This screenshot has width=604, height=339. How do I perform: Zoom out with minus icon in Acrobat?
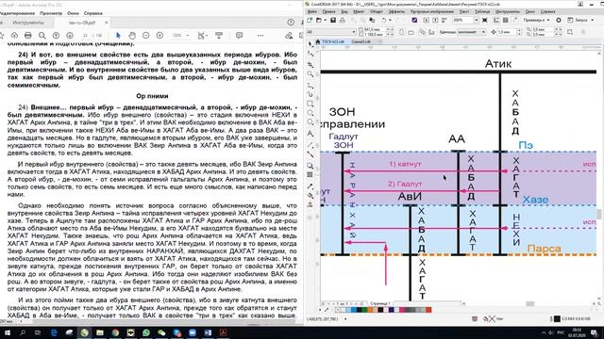(x=146, y=36)
